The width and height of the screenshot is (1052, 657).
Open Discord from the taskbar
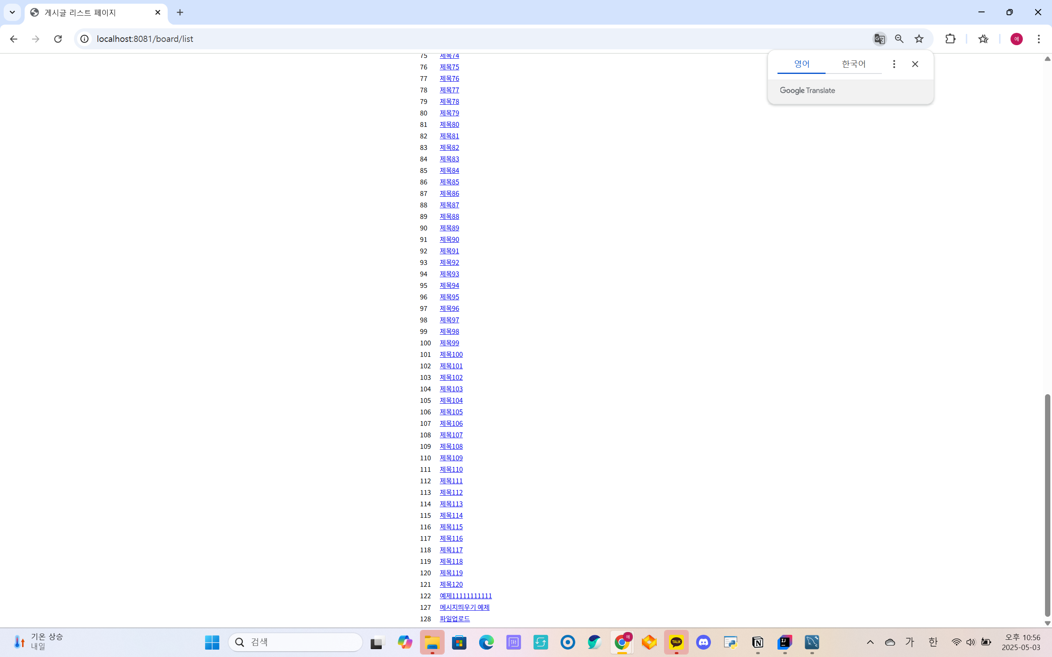pos(704,642)
